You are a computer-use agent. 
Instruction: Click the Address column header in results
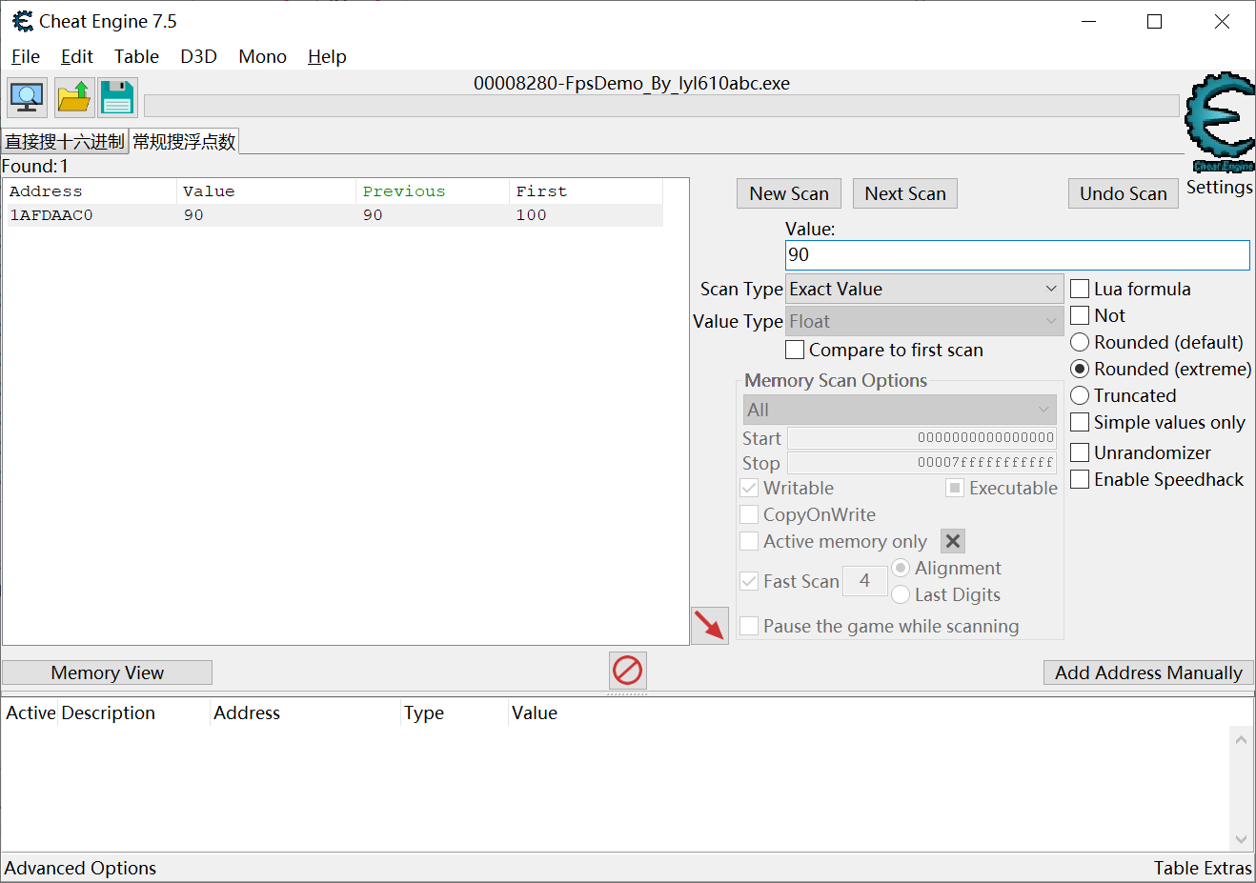pyautogui.click(x=90, y=191)
